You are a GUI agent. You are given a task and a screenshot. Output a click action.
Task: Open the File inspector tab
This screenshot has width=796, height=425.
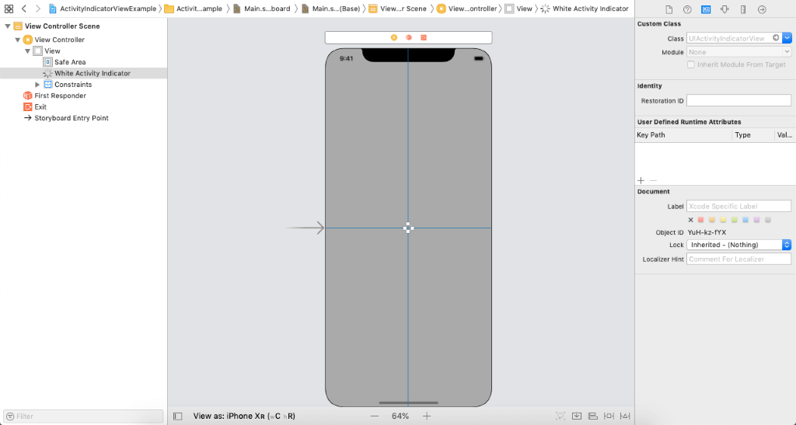click(x=669, y=9)
